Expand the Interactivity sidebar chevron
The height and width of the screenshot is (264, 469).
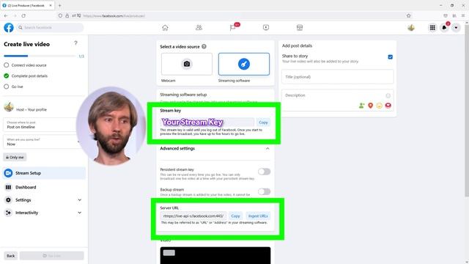80,213
